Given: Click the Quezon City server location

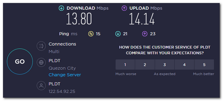Looking at the screenshot, I should 62,68.
